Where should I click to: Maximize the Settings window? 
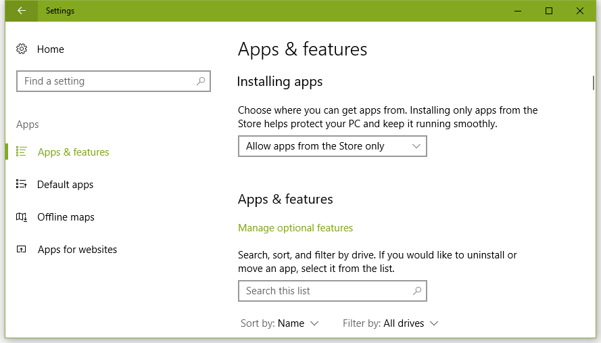click(x=549, y=11)
